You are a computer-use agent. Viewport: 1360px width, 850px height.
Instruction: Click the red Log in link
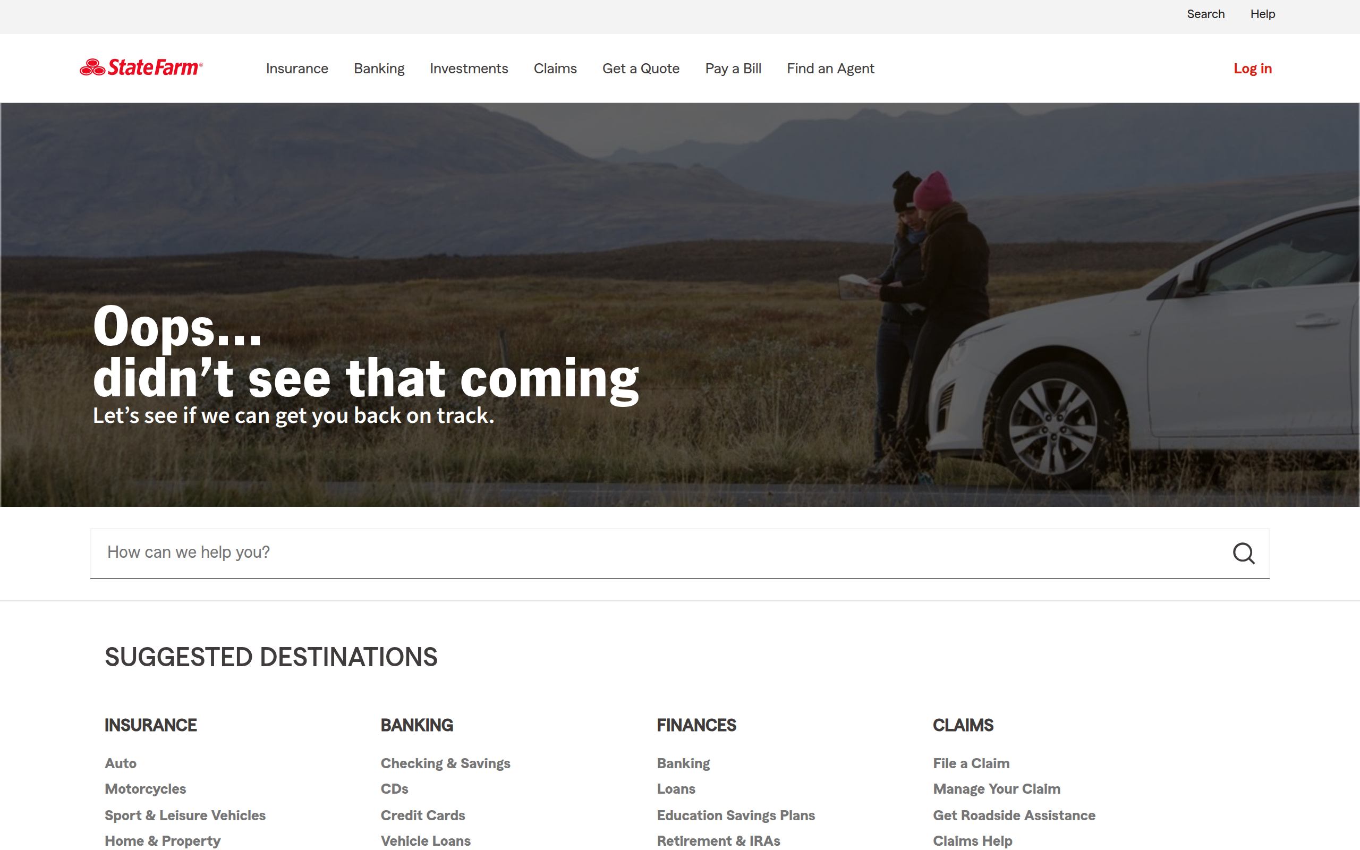point(1252,69)
